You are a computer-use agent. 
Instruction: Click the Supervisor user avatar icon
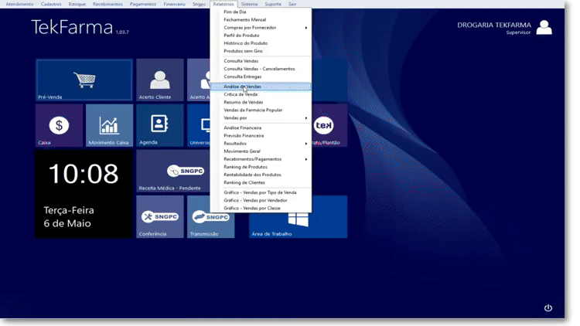point(544,28)
